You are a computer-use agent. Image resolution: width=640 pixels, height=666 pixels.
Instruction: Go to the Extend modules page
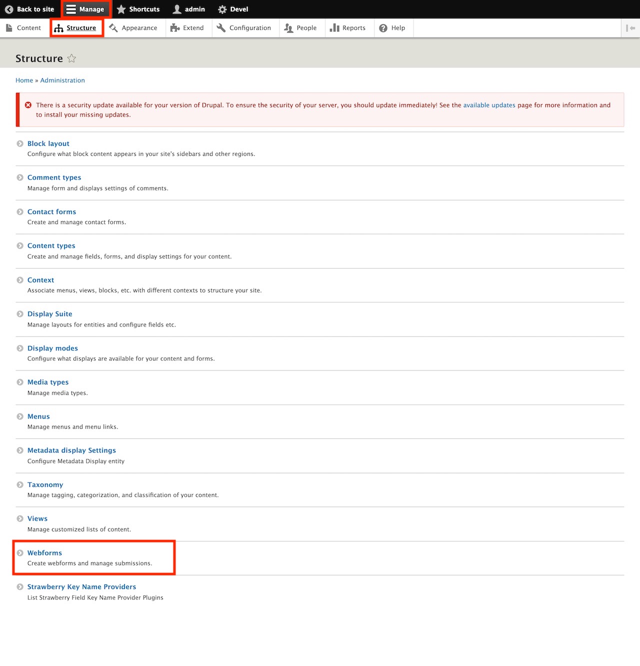187,28
